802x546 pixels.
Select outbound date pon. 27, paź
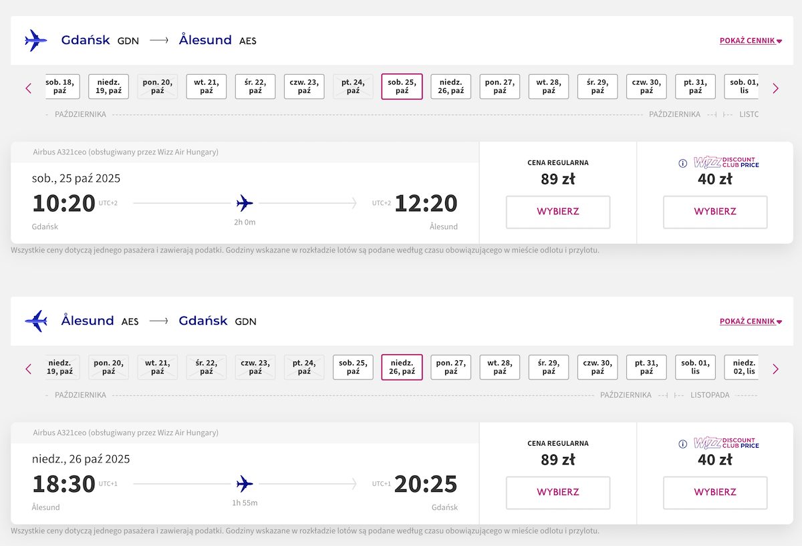point(500,87)
